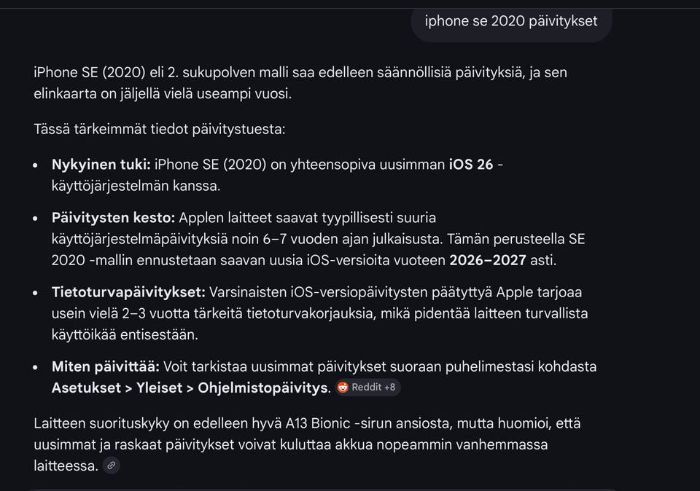Click the bold word "Ohjelmistopäivitys"
This screenshot has width=700, height=491.
[262, 388]
